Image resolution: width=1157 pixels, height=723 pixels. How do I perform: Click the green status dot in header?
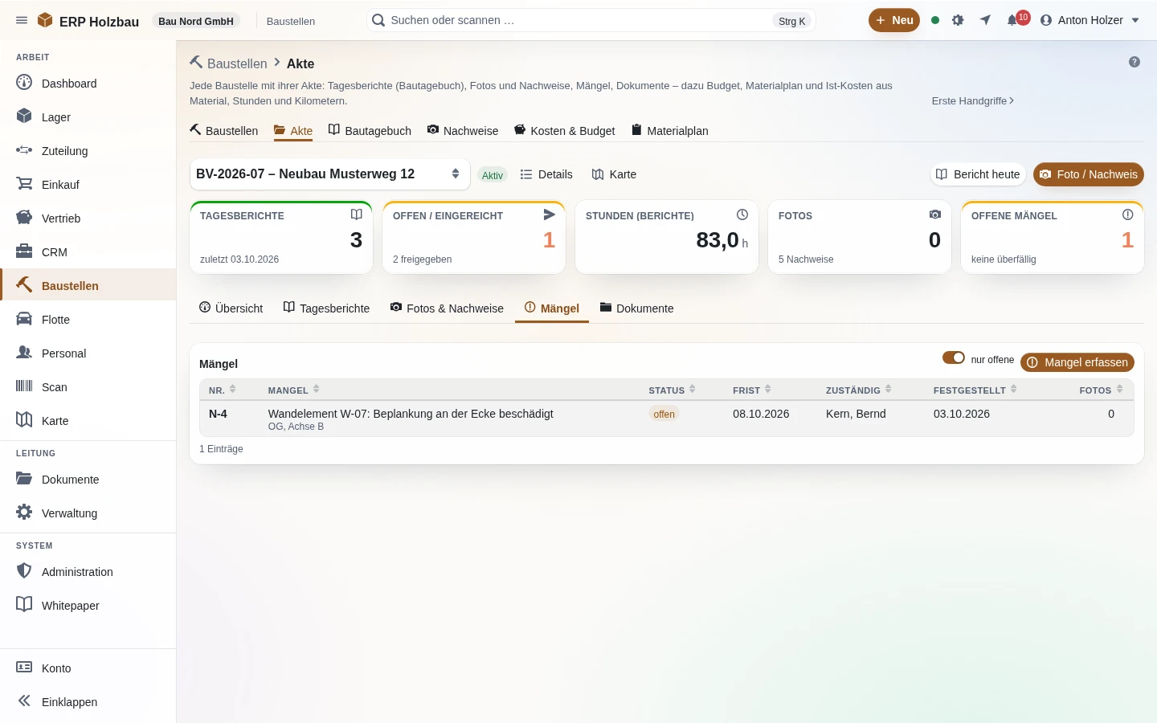pos(935,20)
